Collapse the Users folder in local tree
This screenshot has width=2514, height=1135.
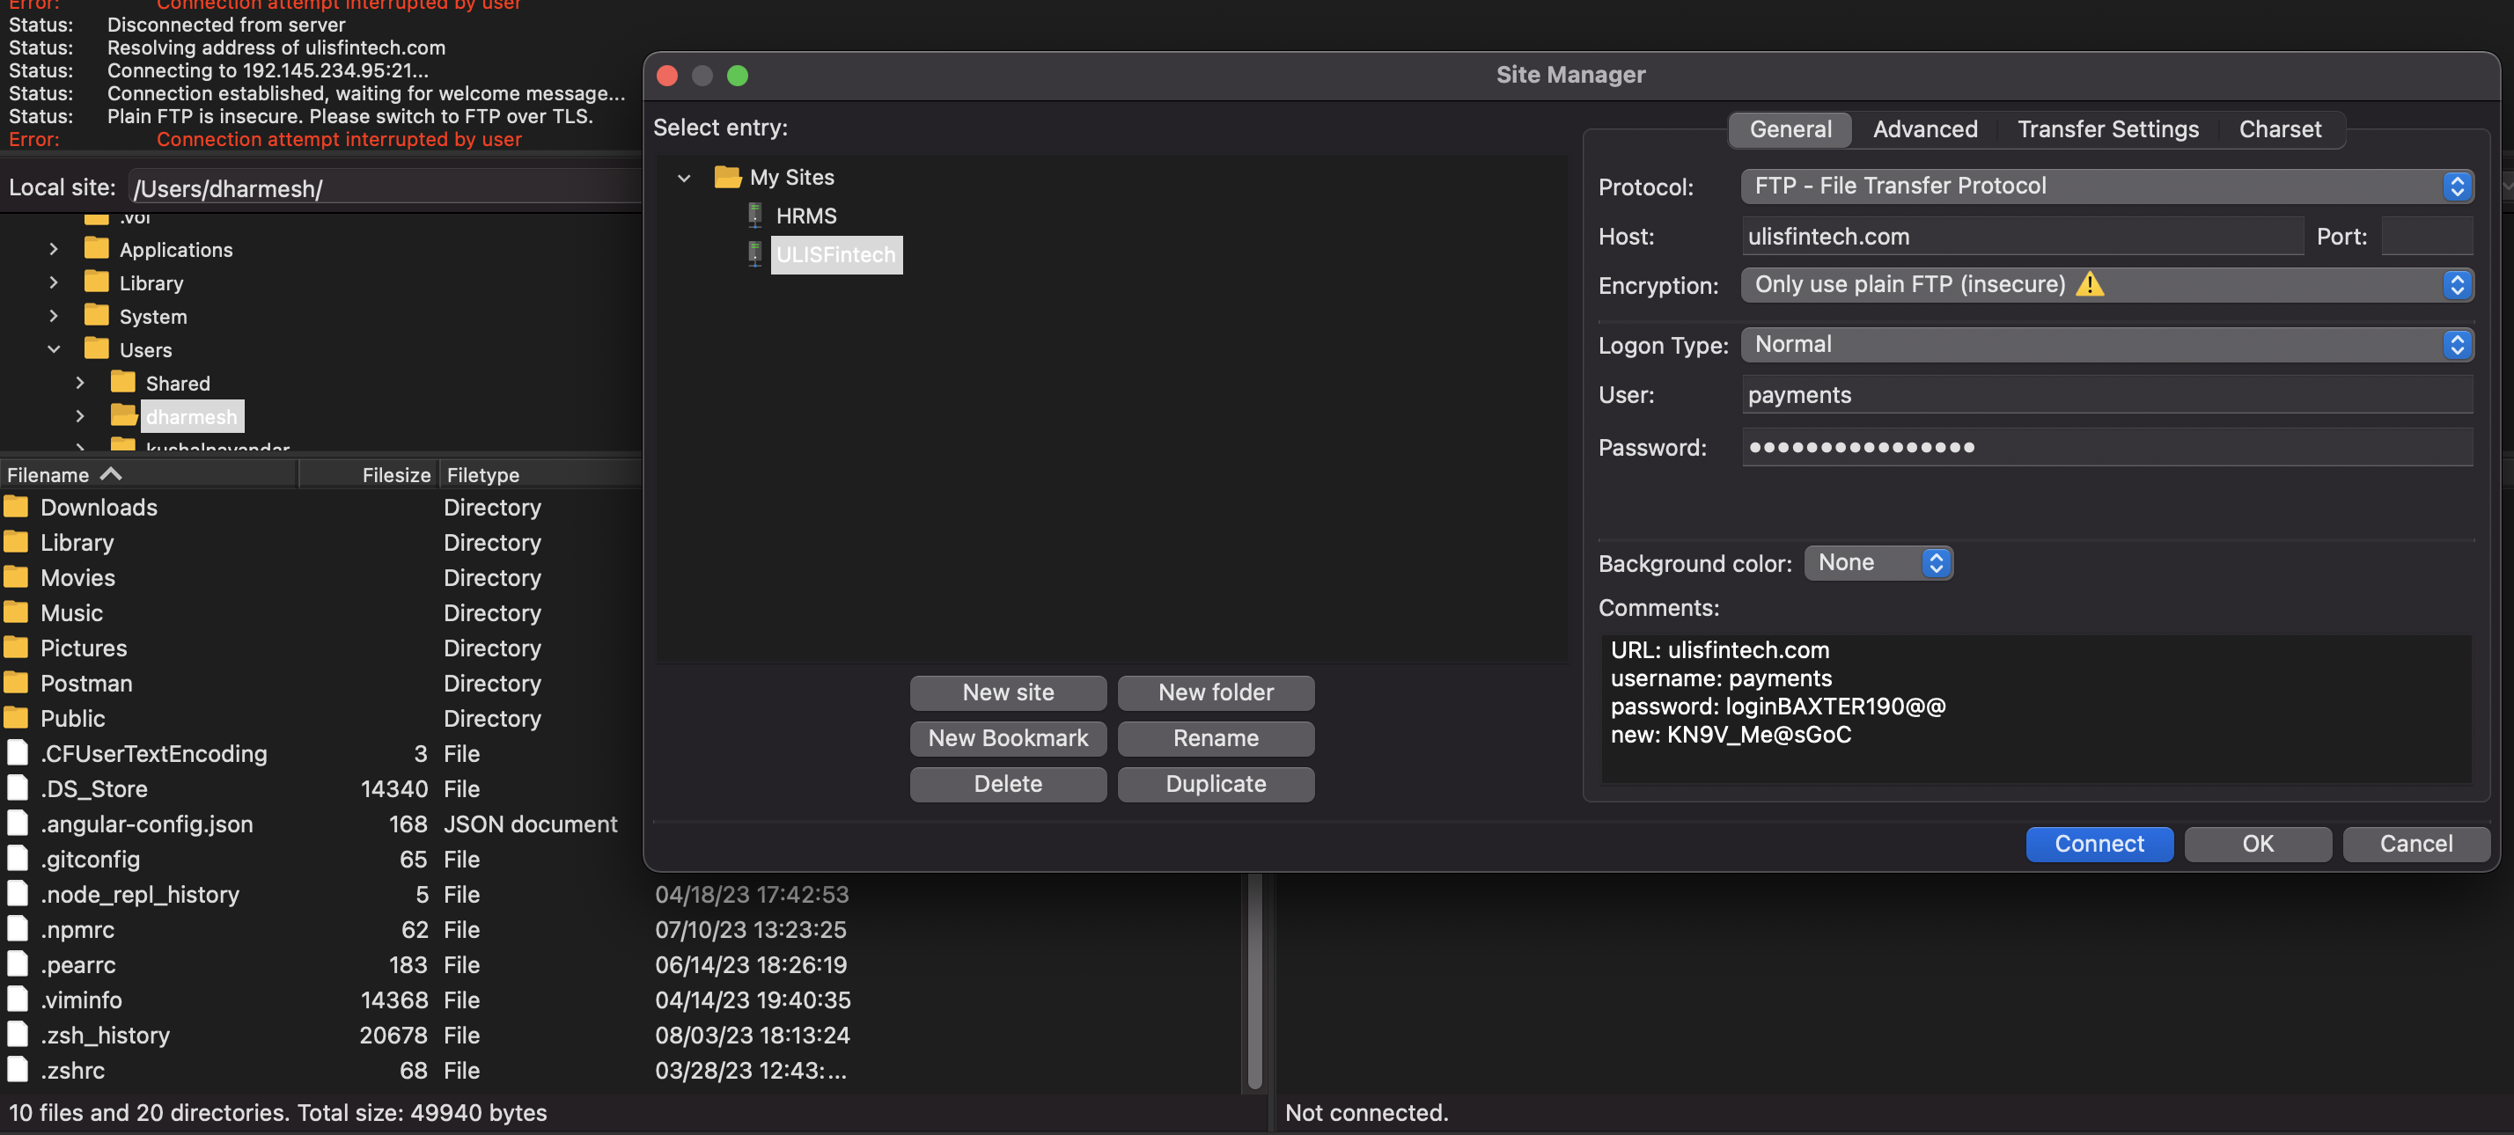click(54, 349)
